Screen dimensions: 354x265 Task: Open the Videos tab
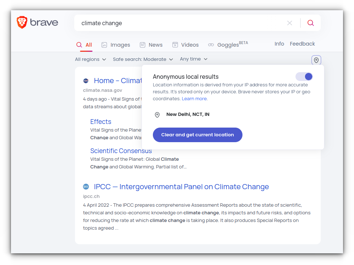tap(185, 45)
